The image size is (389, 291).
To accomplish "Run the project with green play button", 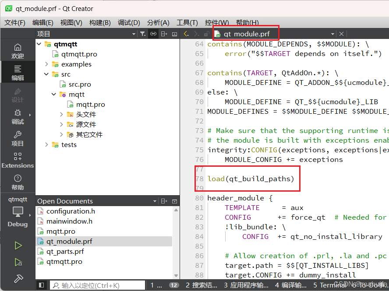I will pyautogui.click(x=18, y=245).
